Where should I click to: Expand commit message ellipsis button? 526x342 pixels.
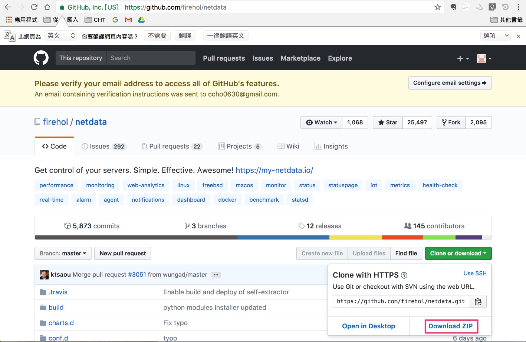click(x=216, y=275)
